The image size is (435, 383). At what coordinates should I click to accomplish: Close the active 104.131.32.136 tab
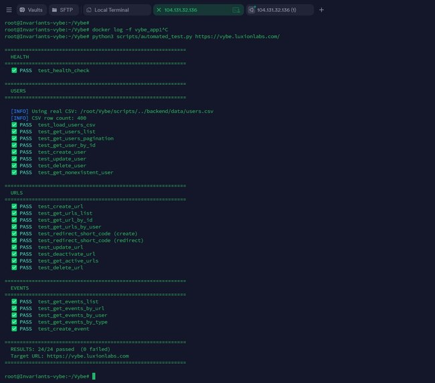[x=159, y=10]
